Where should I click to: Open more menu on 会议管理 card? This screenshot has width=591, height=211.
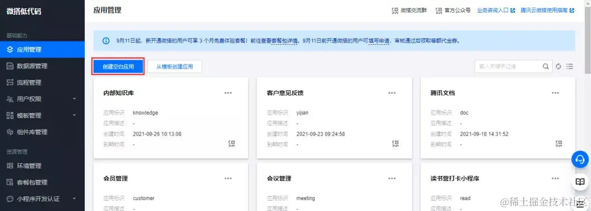pos(392,178)
